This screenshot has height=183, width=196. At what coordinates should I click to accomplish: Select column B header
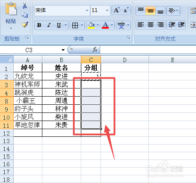pos(62,60)
